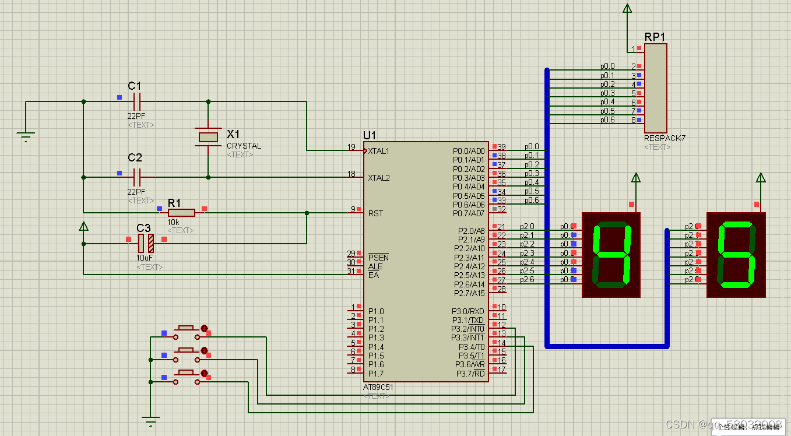Click pin 19 XTAL1 on U1
Image resolution: width=791 pixels, height=436 pixels.
[356, 150]
